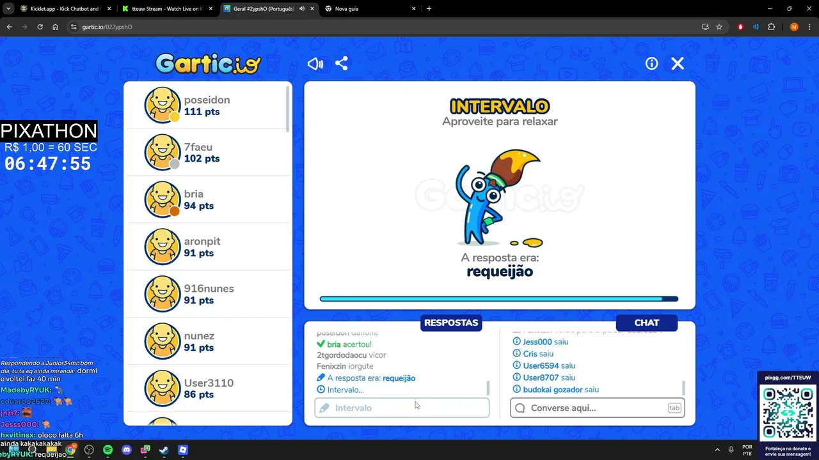
Task: Click bria's player avatar
Action: tap(163, 199)
